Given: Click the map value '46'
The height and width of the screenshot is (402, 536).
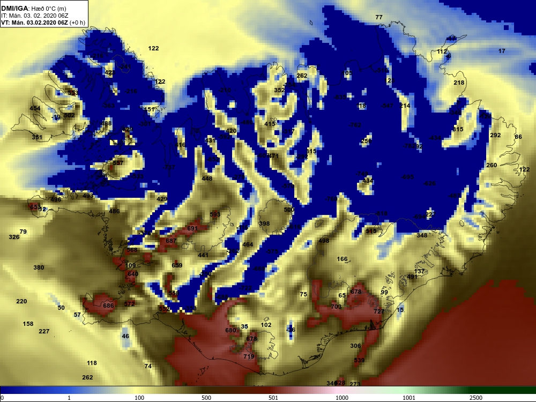Looking at the screenshot, I should pos(125,336).
